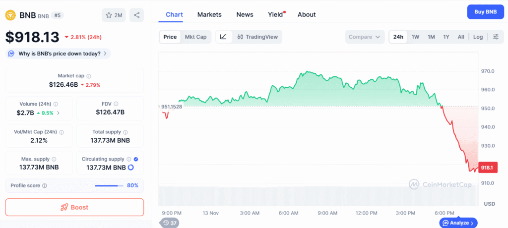Click the Buy BNB button
The width and height of the screenshot is (508, 228).
(486, 12)
